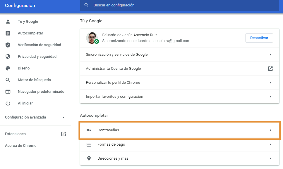
Task: Open Acerca de Chrome page
Action: point(21,146)
